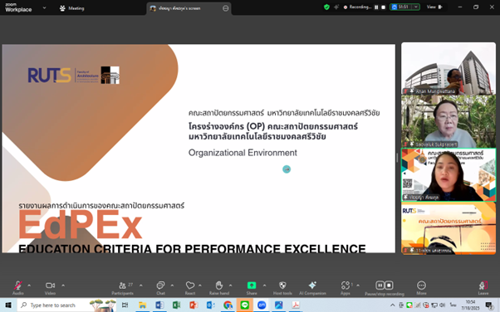Screen dimensions: 500x312
Task: Select the bottom RUTS banner video tile
Action: pyautogui.click(x=449, y=228)
